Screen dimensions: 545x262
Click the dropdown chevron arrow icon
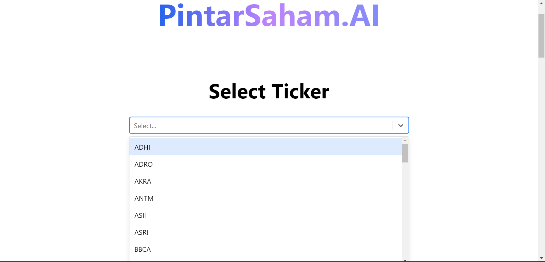(x=401, y=125)
